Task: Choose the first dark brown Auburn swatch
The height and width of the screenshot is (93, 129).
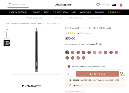Action: point(67,53)
